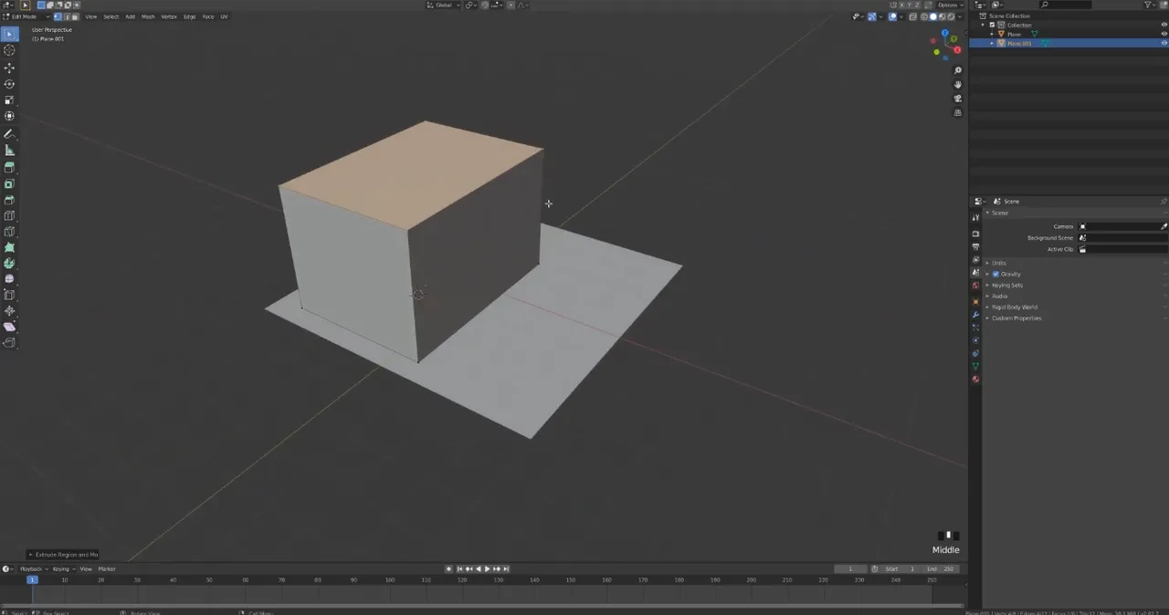The height and width of the screenshot is (615, 1169).
Task: Select the Shrink/Fatten tool
Action: tap(9, 311)
